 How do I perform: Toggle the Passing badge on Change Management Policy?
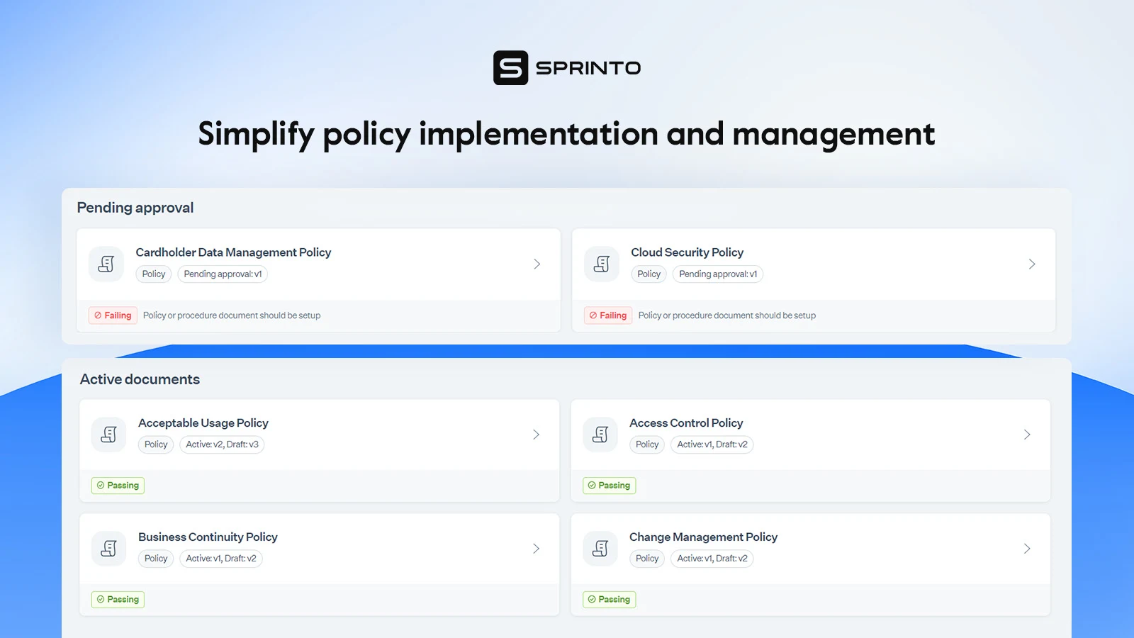(609, 599)
